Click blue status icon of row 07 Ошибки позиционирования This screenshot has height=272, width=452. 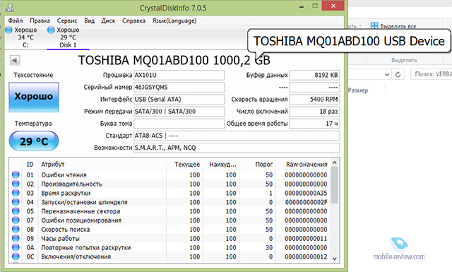[16, 220]
